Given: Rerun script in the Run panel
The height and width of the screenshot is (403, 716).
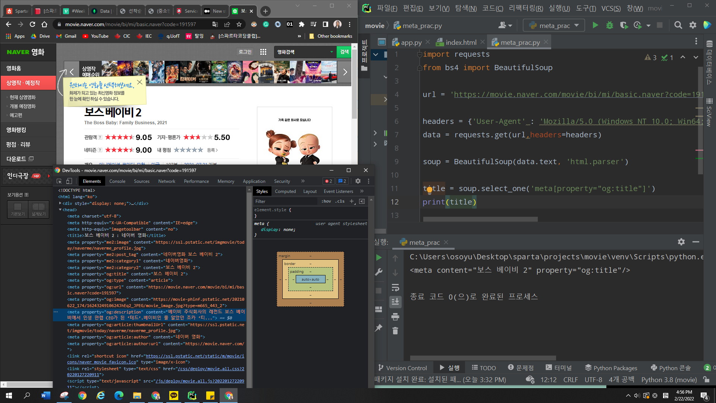Looking at the screenshot, I should 379,257.
